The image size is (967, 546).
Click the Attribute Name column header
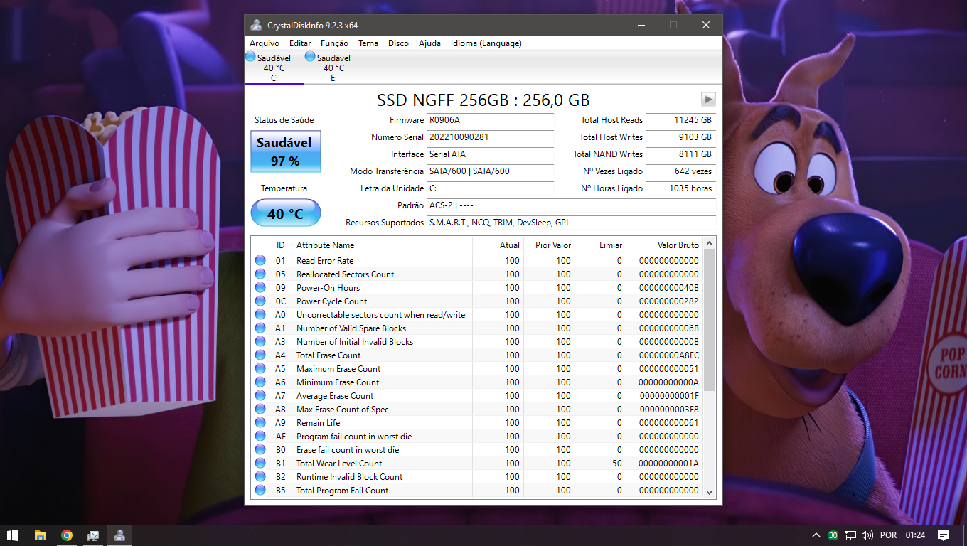[x=382, y=245]
